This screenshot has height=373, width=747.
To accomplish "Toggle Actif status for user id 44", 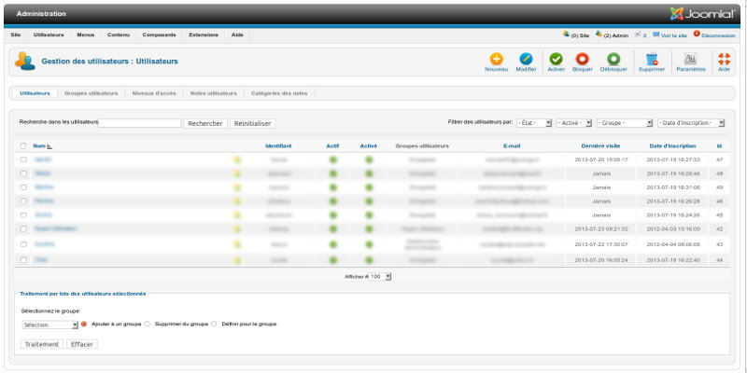I will pos(333,260).
